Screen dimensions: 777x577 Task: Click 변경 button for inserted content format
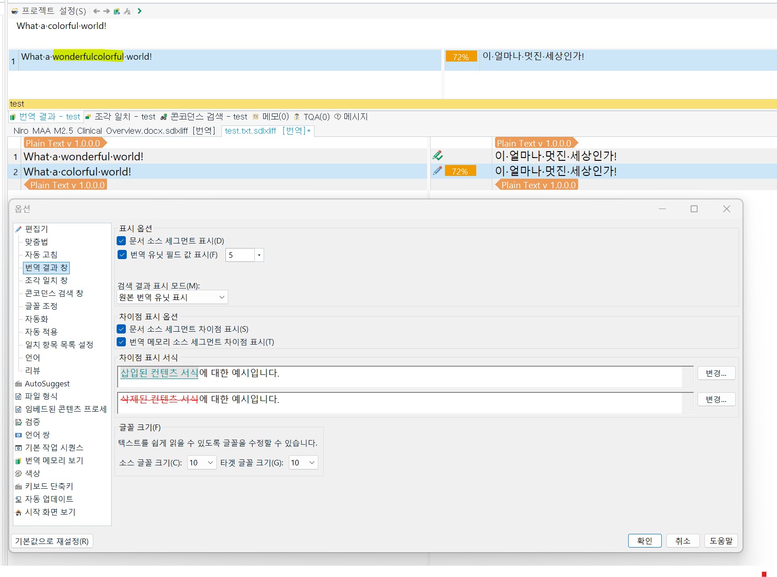tap(716, 373)
